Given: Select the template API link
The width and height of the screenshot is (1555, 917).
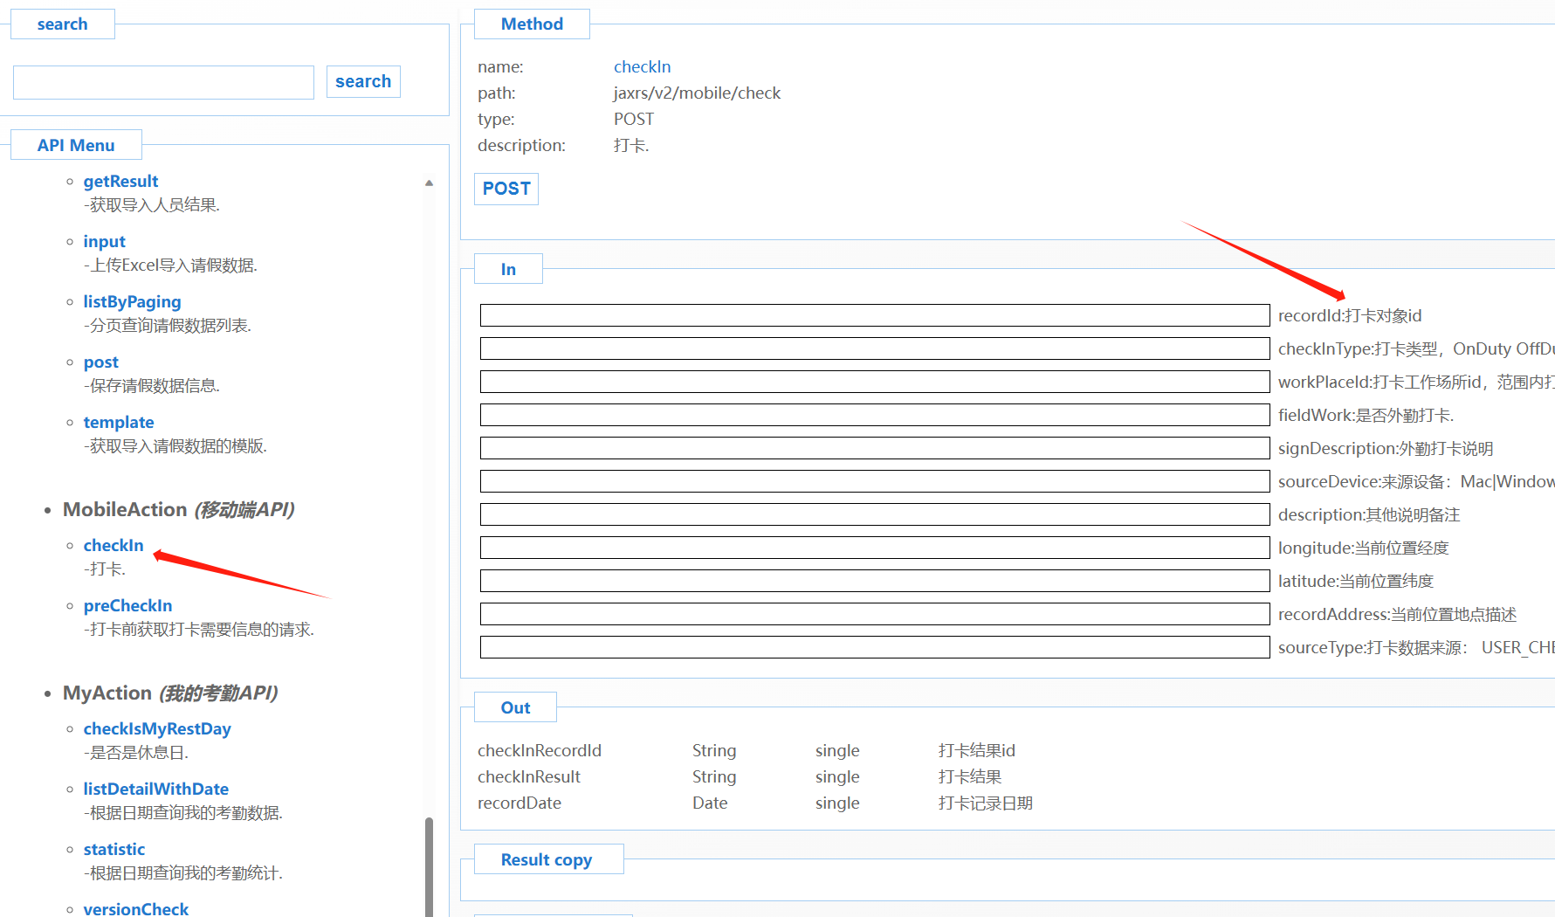Looking at the screenshot, I should coord(119,422).
